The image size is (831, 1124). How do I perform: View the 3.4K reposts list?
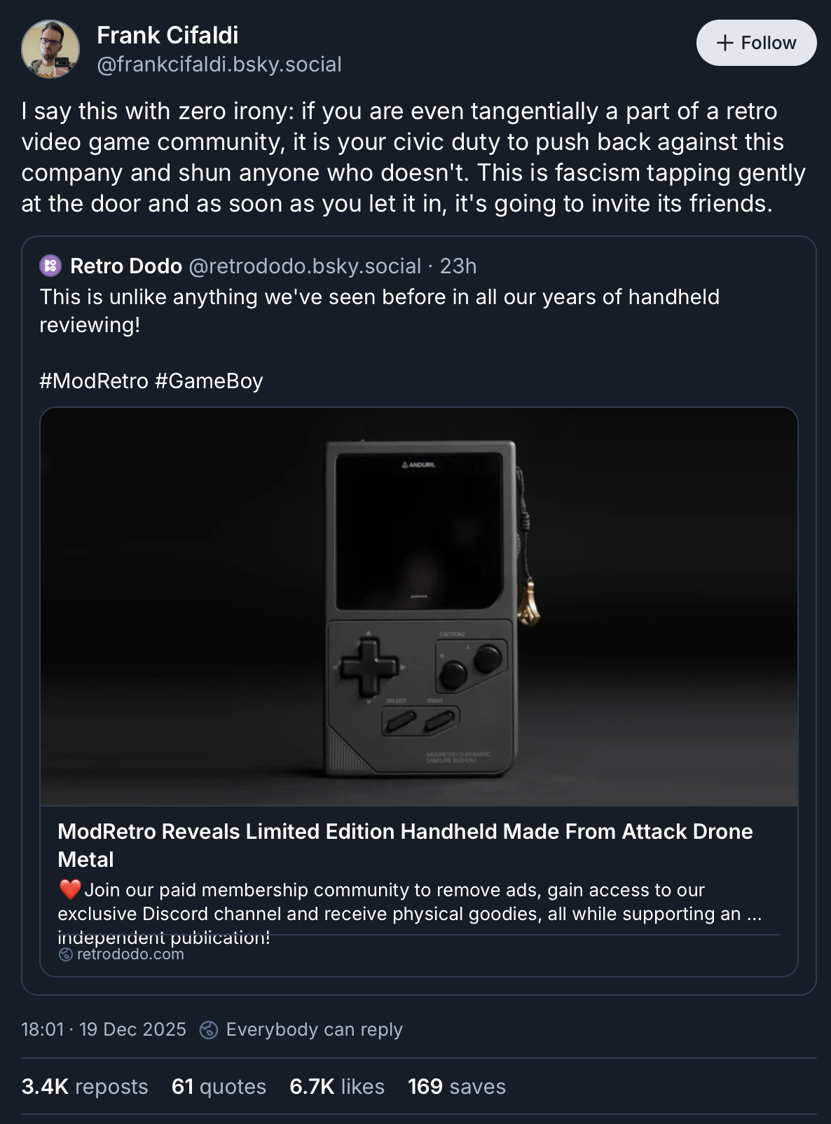[x=85, y=1087]
